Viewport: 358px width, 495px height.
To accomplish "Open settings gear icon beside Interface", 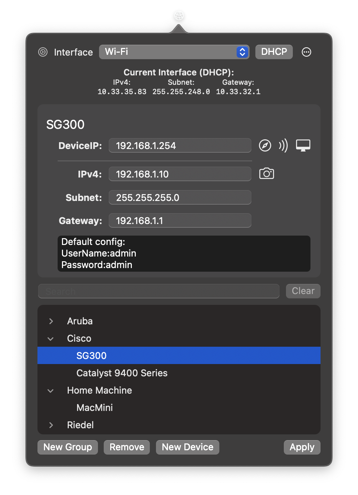I will click(x=43, y=52).
